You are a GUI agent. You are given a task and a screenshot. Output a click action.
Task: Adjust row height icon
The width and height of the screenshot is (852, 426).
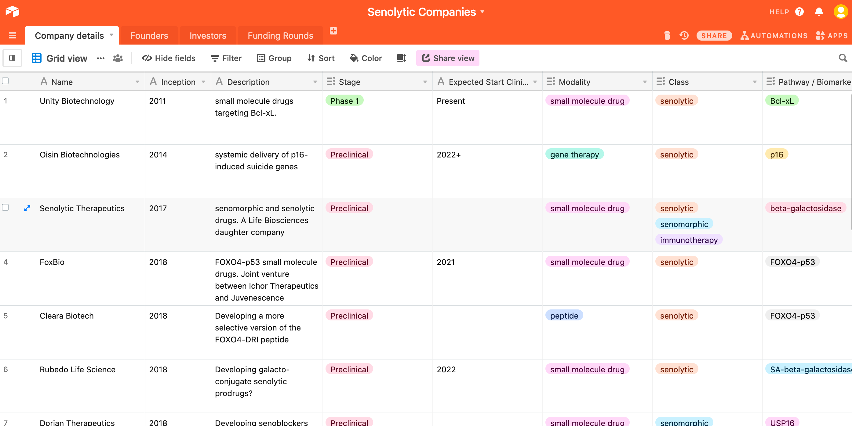tap(402, 58)
